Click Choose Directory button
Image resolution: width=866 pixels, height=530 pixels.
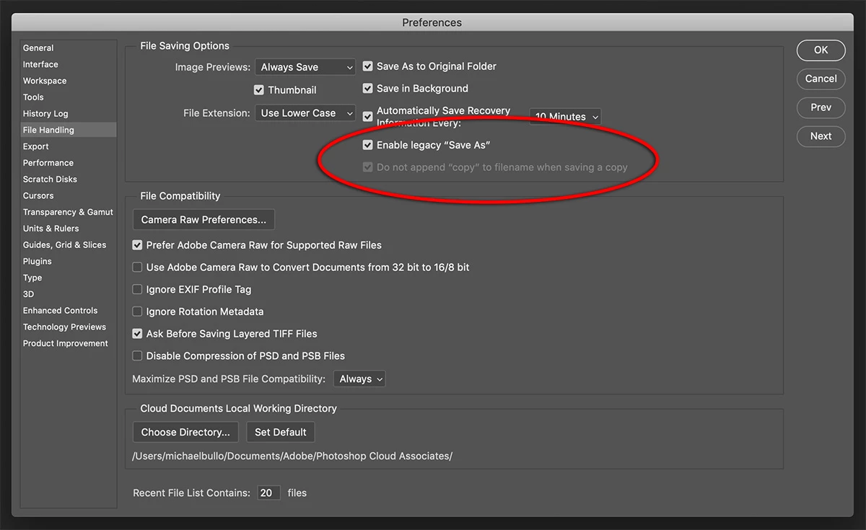[185, 433]
